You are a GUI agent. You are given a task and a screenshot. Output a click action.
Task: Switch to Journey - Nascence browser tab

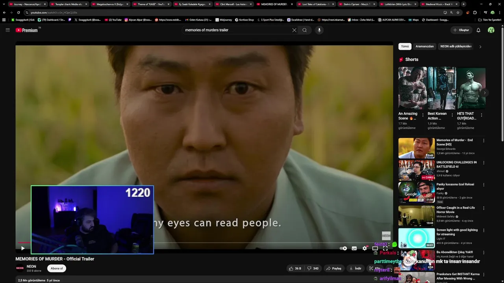pos(27,4)
